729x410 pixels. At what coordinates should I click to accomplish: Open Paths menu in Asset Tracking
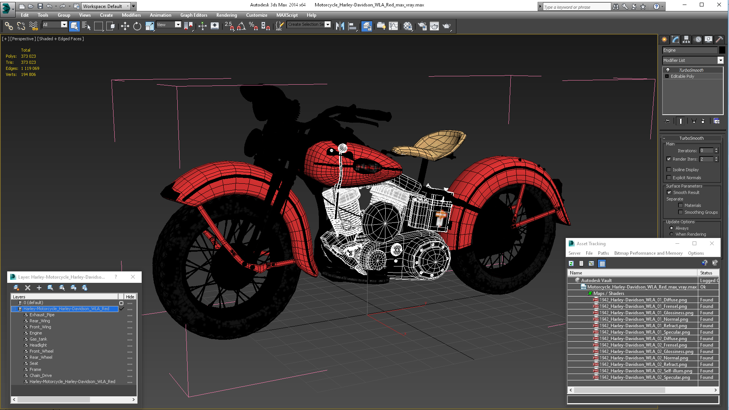(603, 253)
